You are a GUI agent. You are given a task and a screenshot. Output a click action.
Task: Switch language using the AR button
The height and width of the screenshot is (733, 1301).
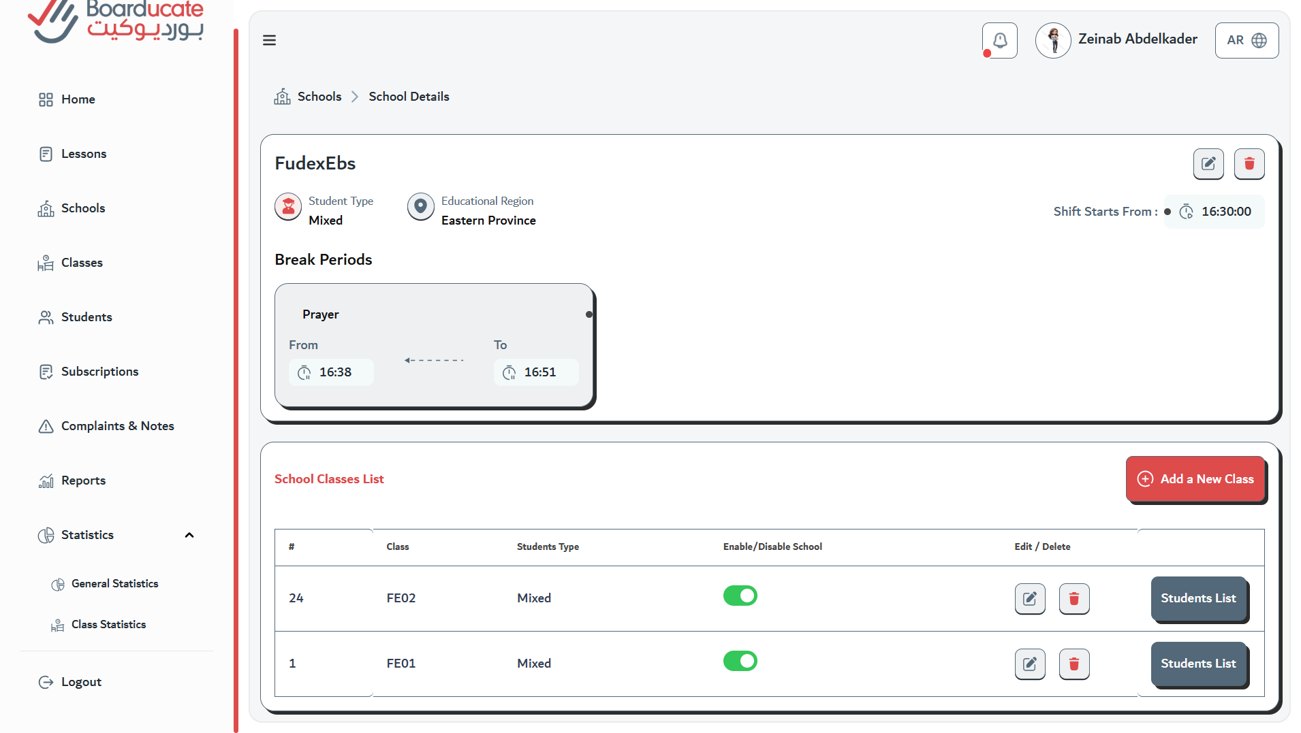pos(1247,41)
